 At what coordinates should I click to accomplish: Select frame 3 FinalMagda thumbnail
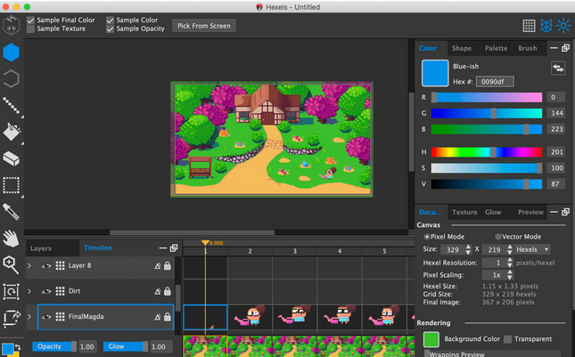click(x=294, y=317)
